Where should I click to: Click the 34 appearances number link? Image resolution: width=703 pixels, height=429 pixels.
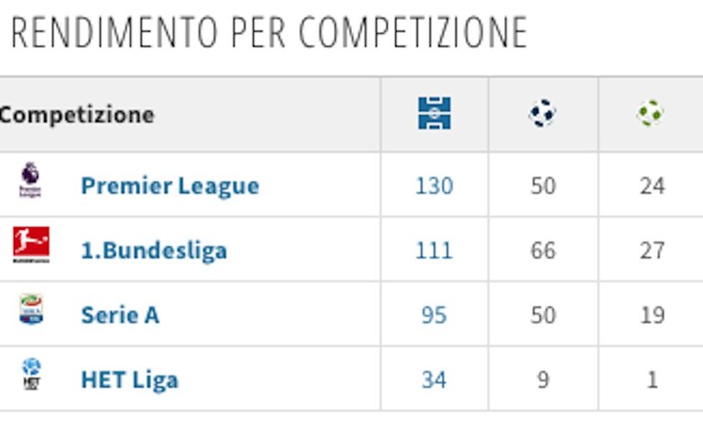point(434,380)
